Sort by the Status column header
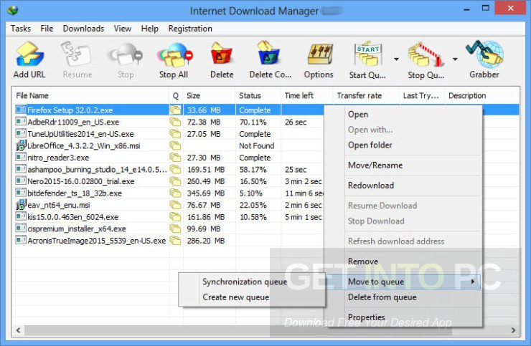This screenshot has width=531, height=346. [x=258, y=95]
